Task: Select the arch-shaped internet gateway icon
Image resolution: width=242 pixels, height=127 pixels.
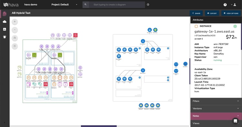Action: [53, 35]
